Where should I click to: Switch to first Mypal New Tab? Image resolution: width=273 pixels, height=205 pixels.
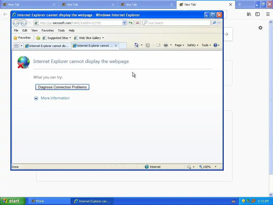[29, 5]
